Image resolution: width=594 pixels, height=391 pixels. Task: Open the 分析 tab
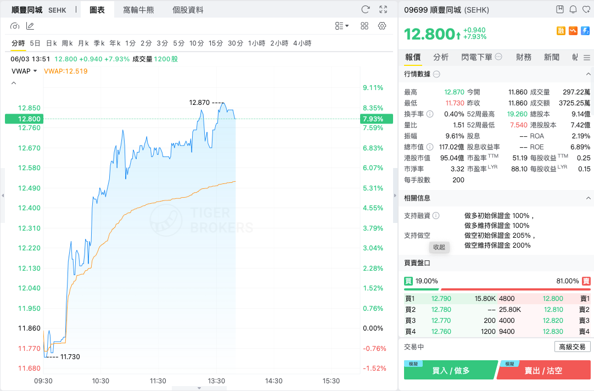pyautogui.click(x=441, y=57)
